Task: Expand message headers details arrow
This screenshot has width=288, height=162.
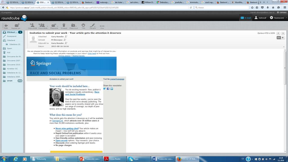Action: pos(284,47)
